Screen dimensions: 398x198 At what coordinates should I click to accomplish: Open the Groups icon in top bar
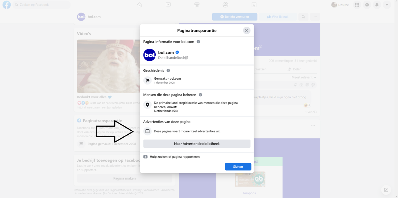coord(225,5)
